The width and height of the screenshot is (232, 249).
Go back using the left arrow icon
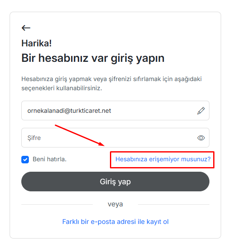[26, 28]
